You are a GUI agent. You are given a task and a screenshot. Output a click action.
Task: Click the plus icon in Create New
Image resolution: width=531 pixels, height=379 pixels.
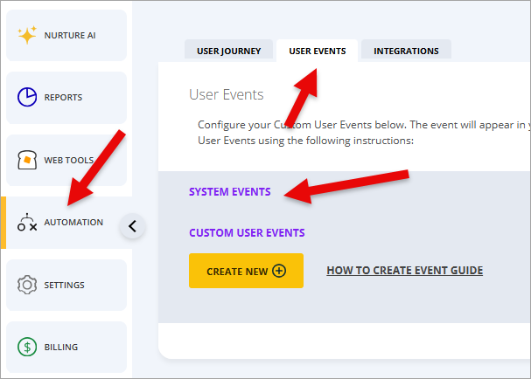point(280,271)
